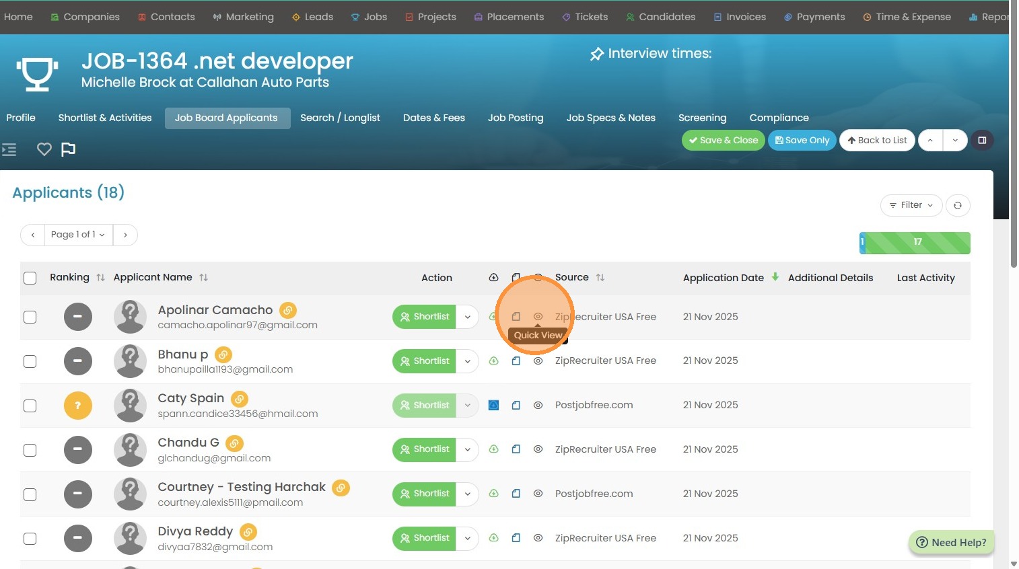Check the box for Courtney - Testing Harchak
Screen dimensions: 1019x569
pos(30,494)
